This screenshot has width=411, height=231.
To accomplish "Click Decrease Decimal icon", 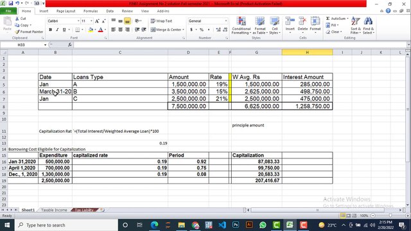I will tap(225, 30).
